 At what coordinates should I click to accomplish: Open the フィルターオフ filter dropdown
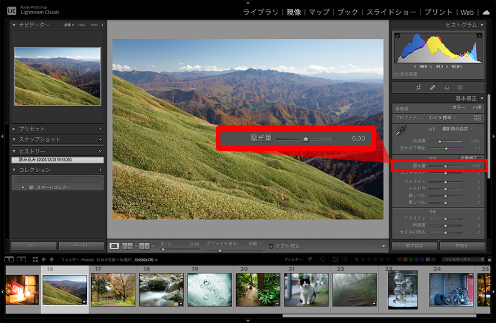click(x=463, y=259)
